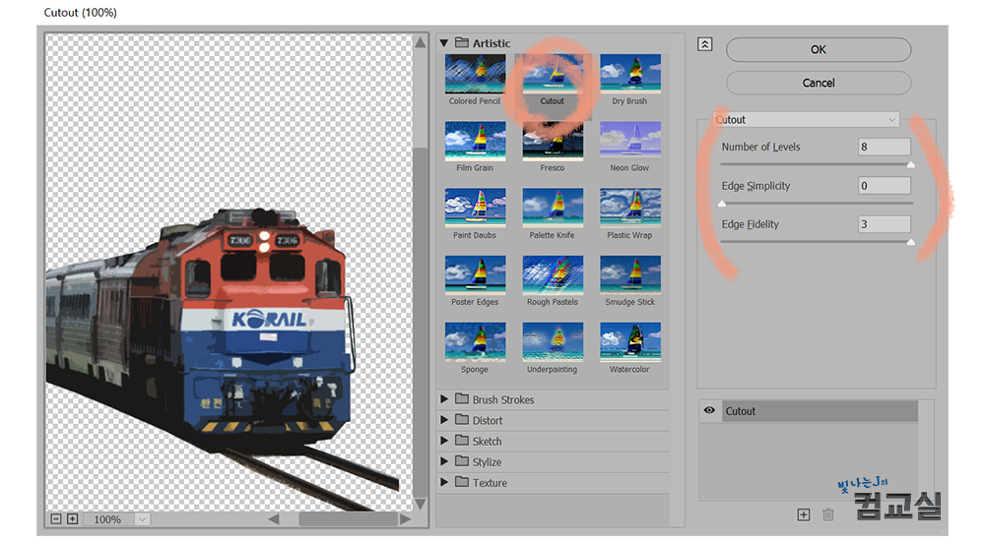Screen dimensions: 985x544
Task: Choose the Paint Daubs filter thumbnail
Action: [x=475, y=209]
